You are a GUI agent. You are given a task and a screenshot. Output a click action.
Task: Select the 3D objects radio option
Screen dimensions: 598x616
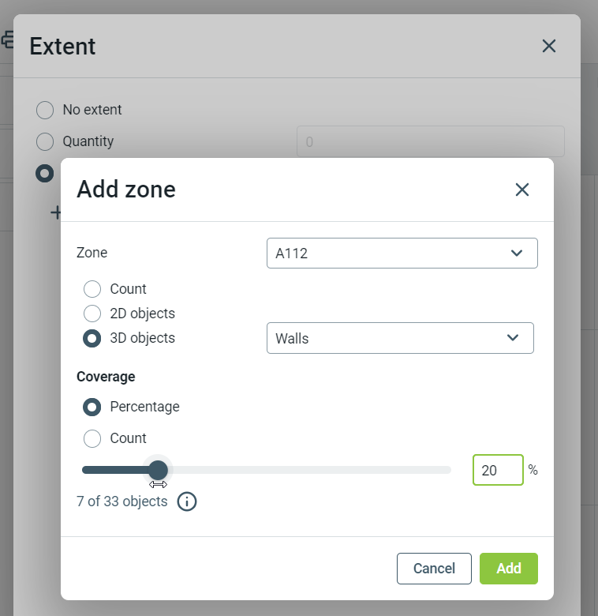point(92,338)
